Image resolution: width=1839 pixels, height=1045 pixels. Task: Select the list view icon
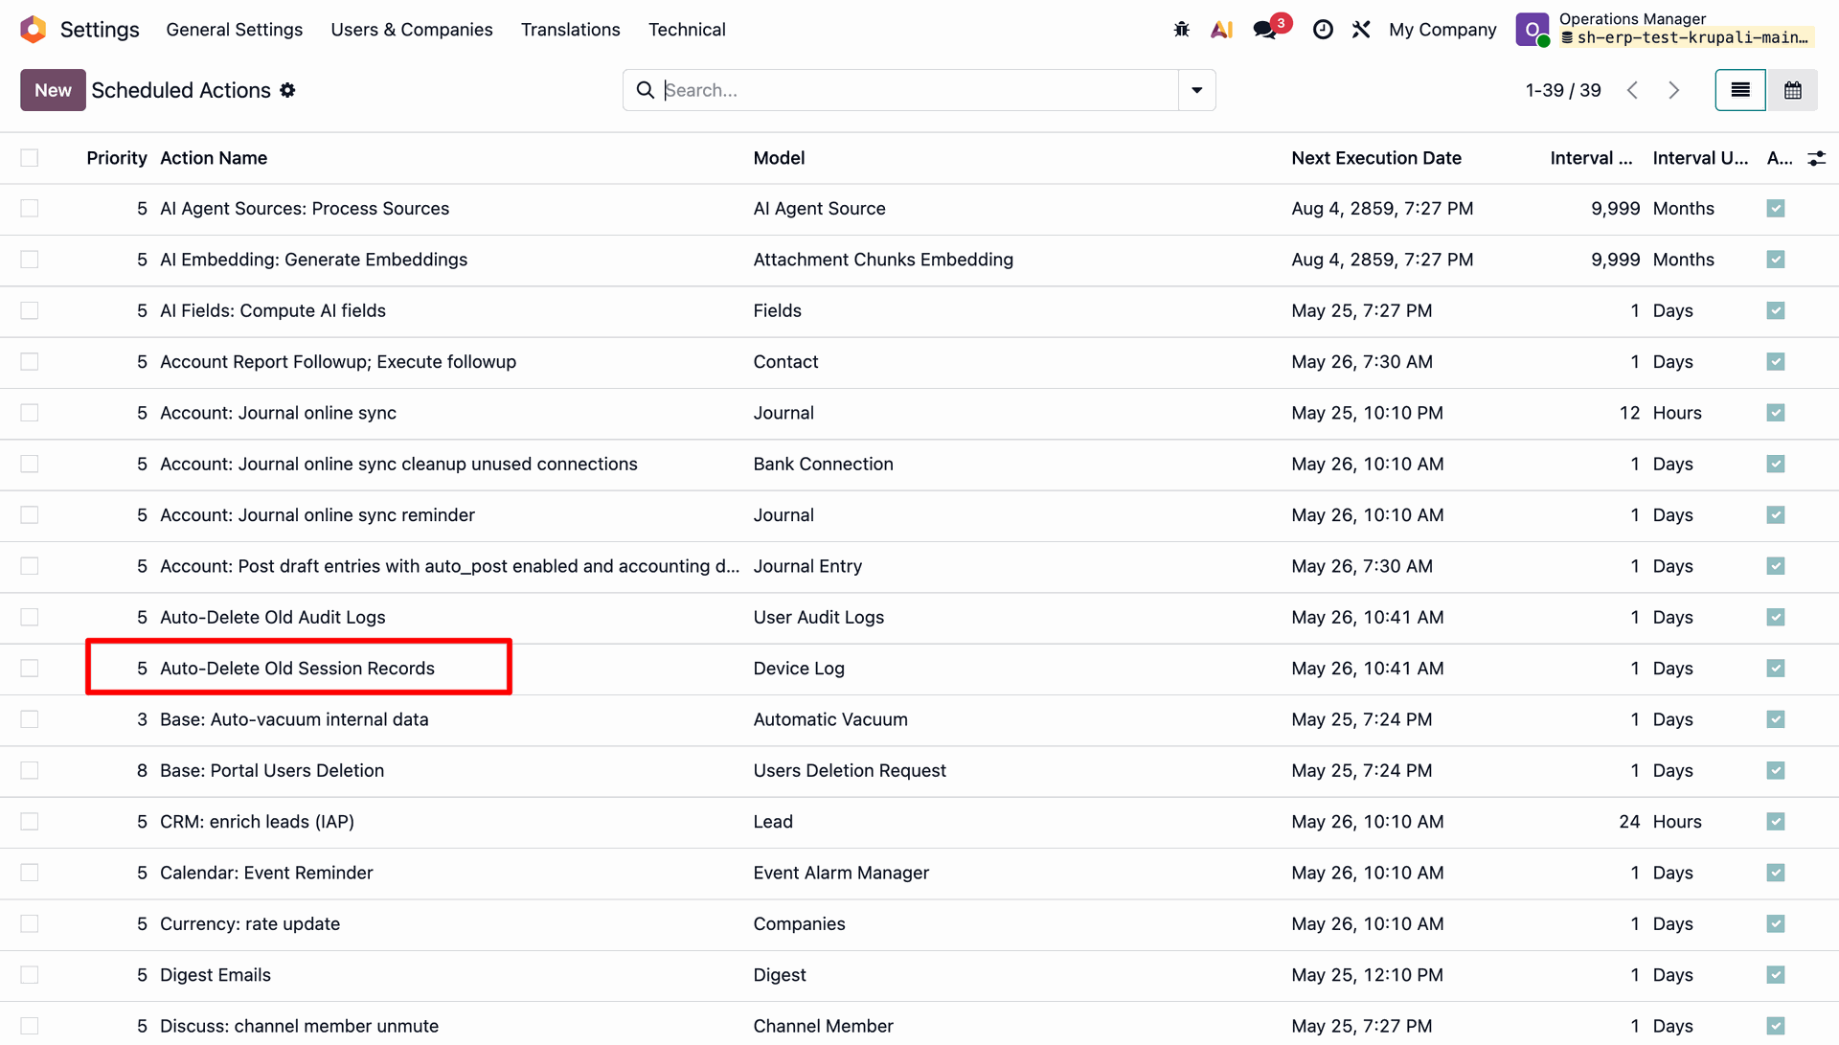[x=1740, y=90]
